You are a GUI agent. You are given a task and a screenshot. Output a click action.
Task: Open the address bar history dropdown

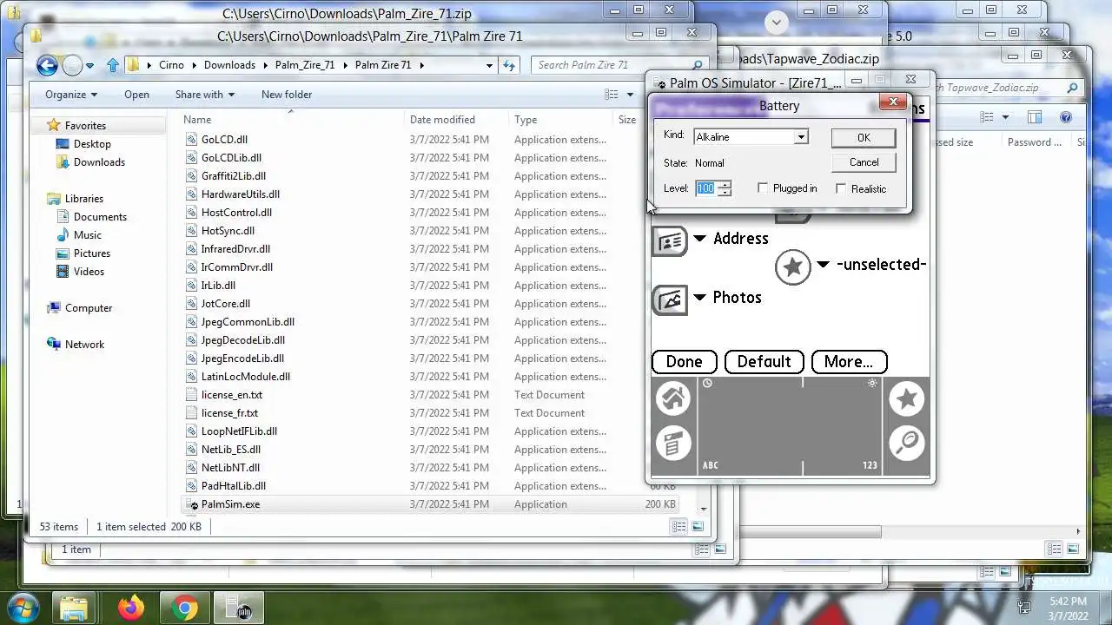[490, 65]
